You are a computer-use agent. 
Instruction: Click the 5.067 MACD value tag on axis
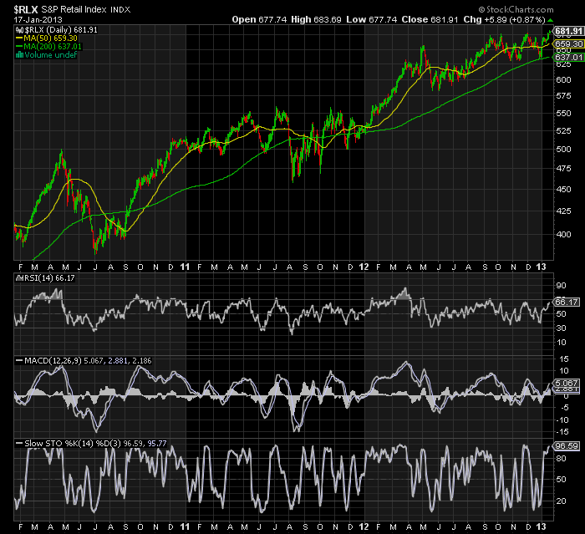point(567,384)
